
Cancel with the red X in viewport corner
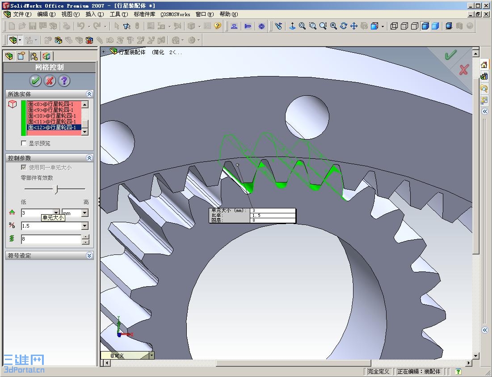click(x=464, y=70)
